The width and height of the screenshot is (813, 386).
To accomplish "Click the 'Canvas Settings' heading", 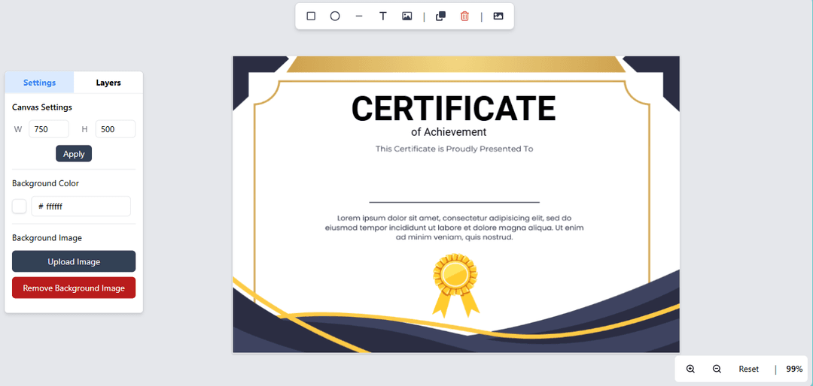I will (x=42, y=107).
